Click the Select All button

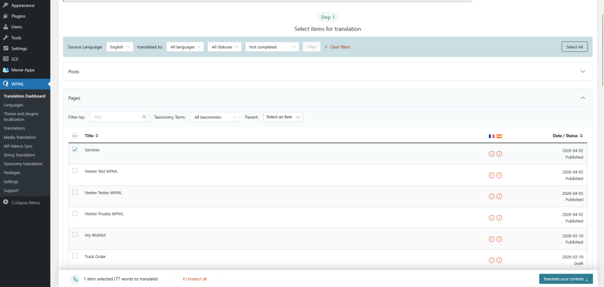point(575,47)
